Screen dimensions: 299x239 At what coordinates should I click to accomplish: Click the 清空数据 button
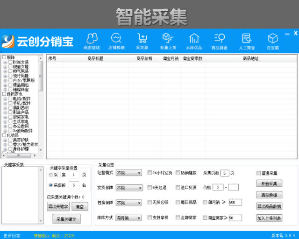click(269, 195)
